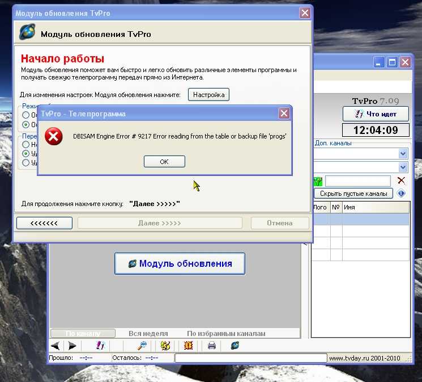
Task: Minimize the TvPro main window
Action: click(x=379, y=62)
